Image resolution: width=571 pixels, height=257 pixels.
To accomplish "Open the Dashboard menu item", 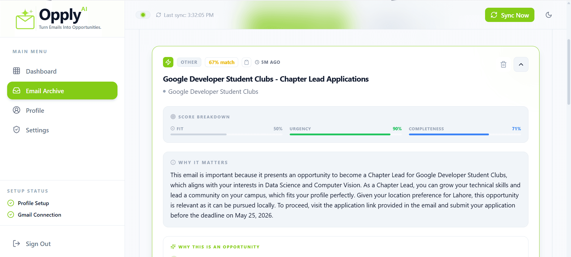I will [x=62, y=71].
